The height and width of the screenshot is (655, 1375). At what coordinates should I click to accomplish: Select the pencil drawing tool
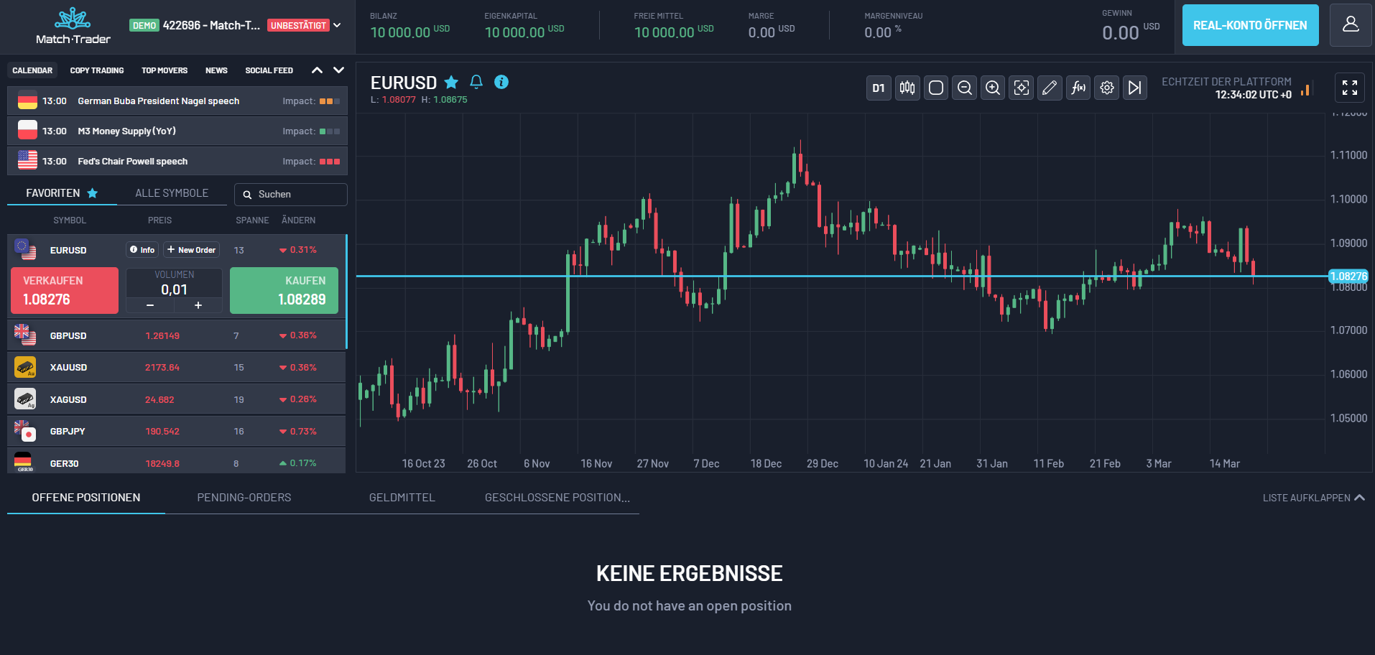1050,88
